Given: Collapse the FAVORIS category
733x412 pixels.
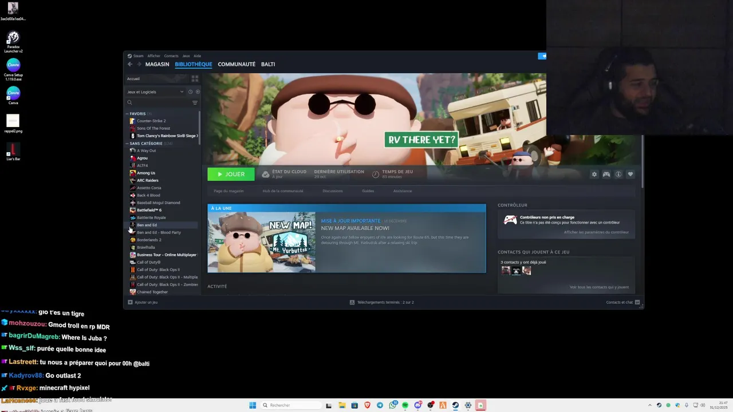Looking at the screenshot, I should (128, 113).
